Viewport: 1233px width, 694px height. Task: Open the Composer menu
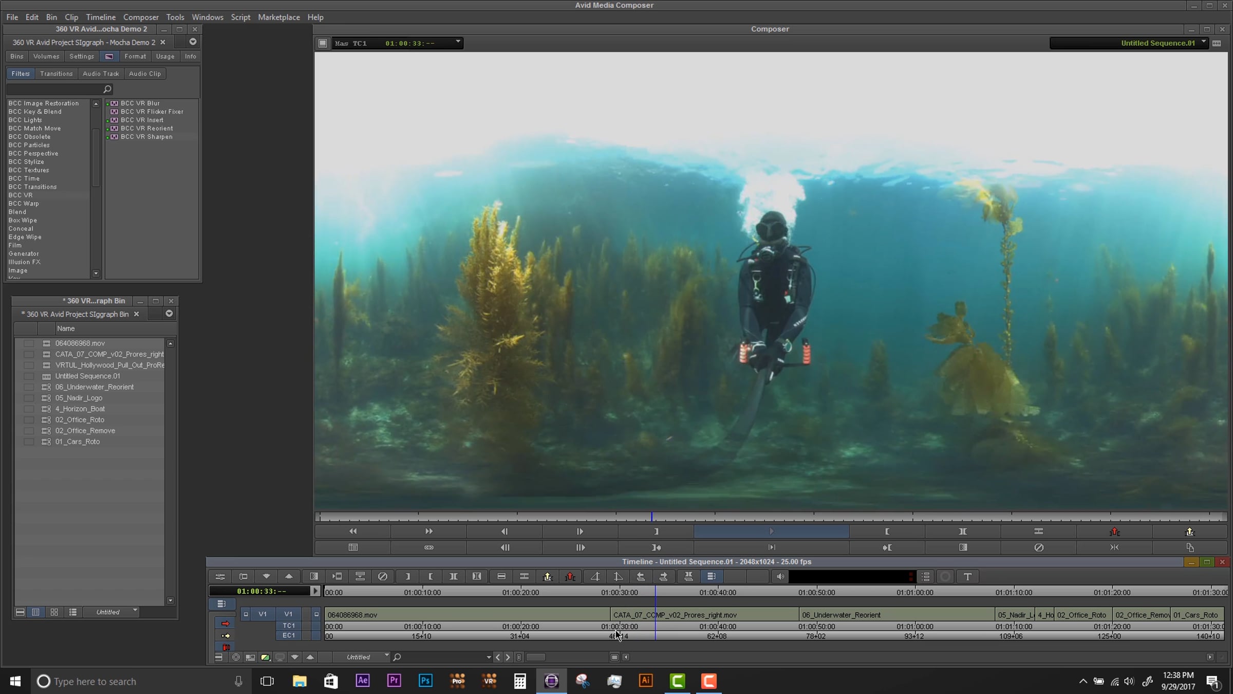[x=141, y=17]
